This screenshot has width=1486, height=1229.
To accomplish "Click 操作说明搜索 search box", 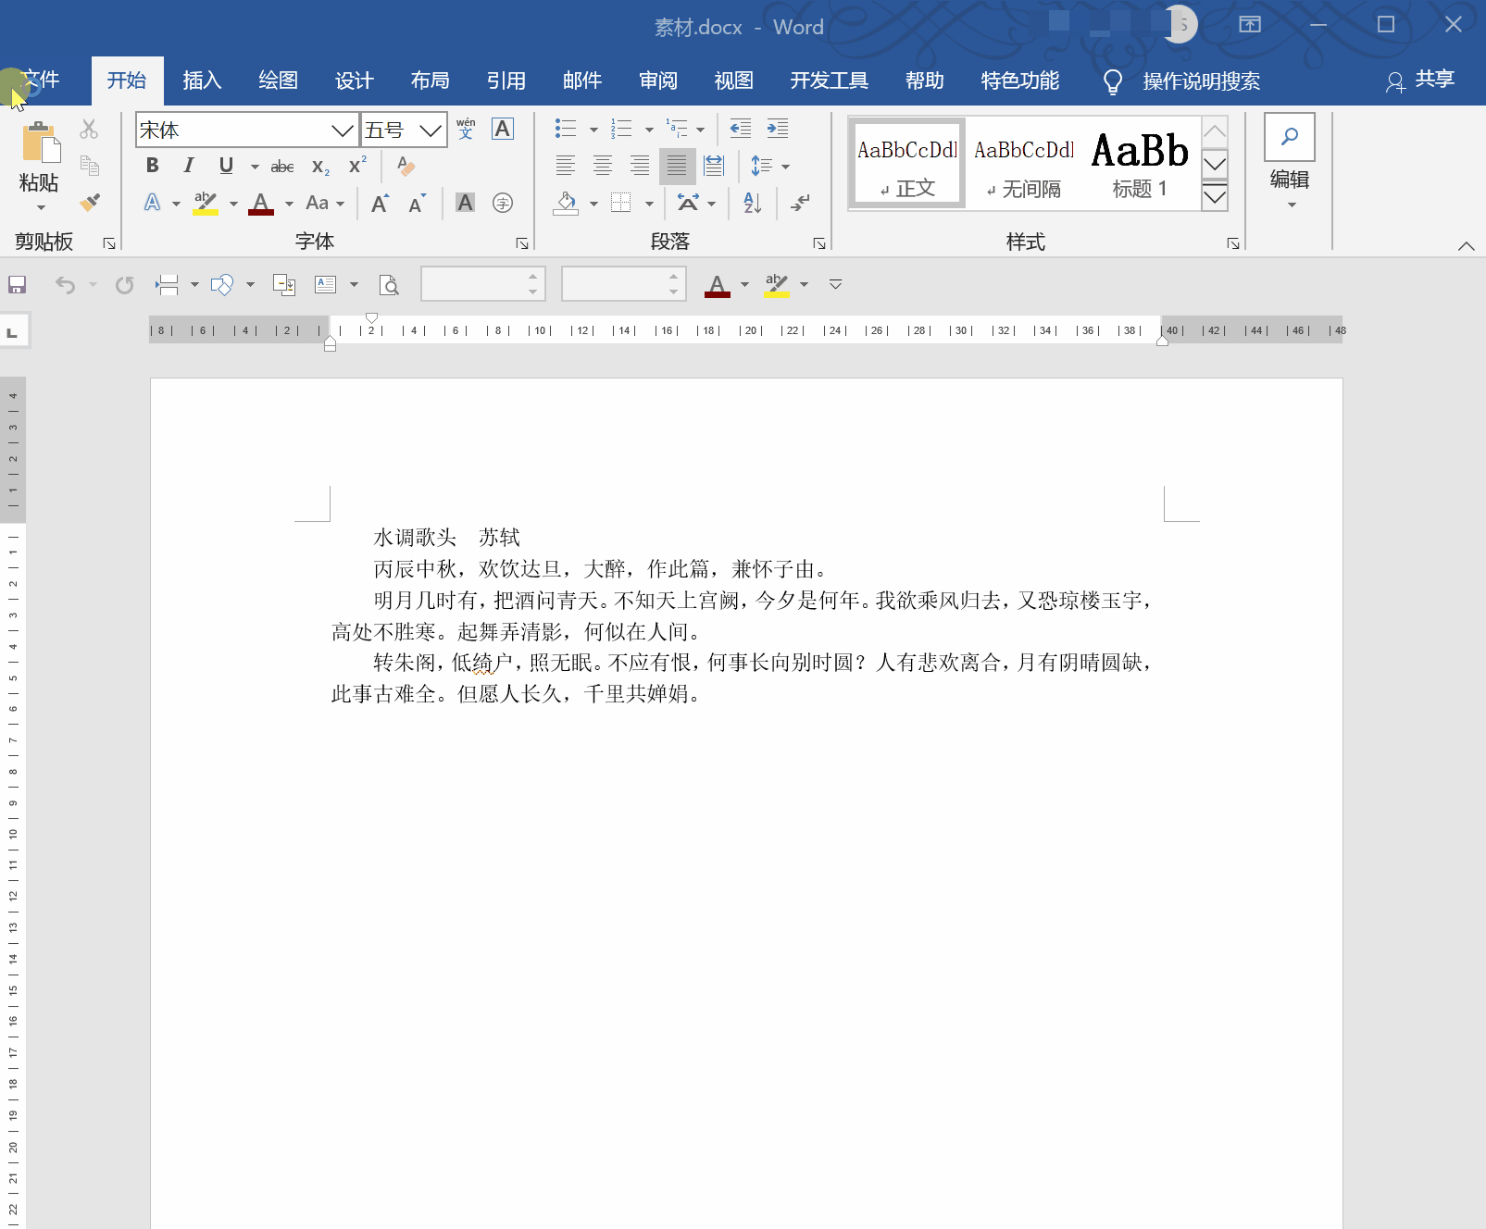I will (1201, 81).
